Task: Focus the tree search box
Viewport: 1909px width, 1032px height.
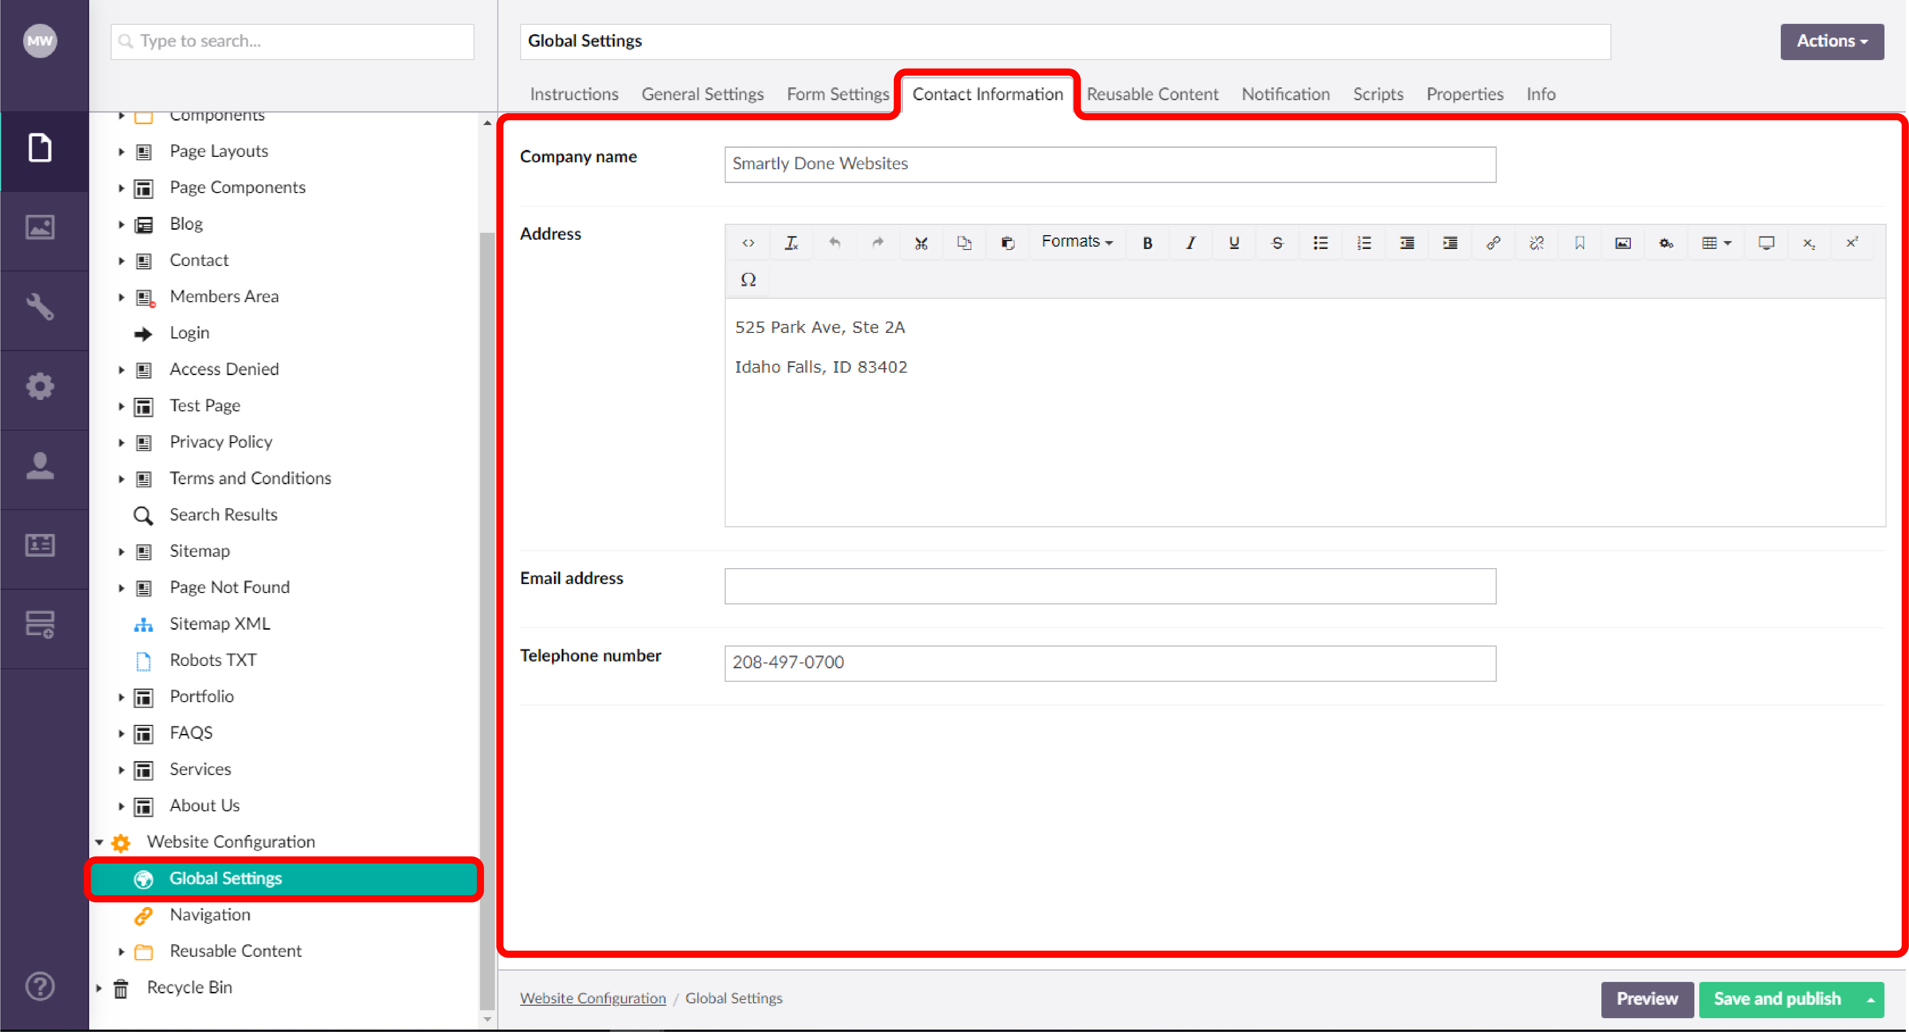Action: (292, 41)
